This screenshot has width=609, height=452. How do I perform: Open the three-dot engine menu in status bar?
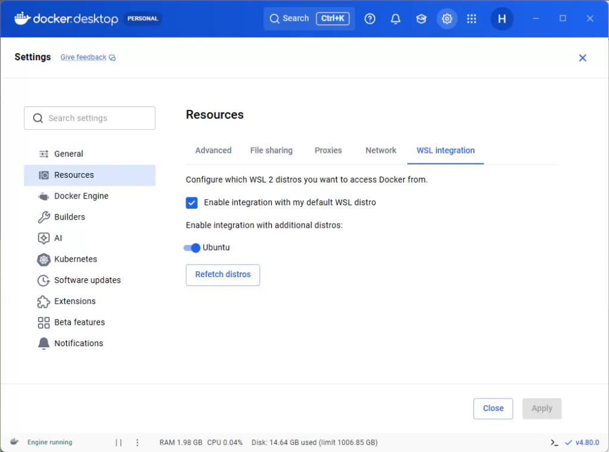tap(137, 442)
